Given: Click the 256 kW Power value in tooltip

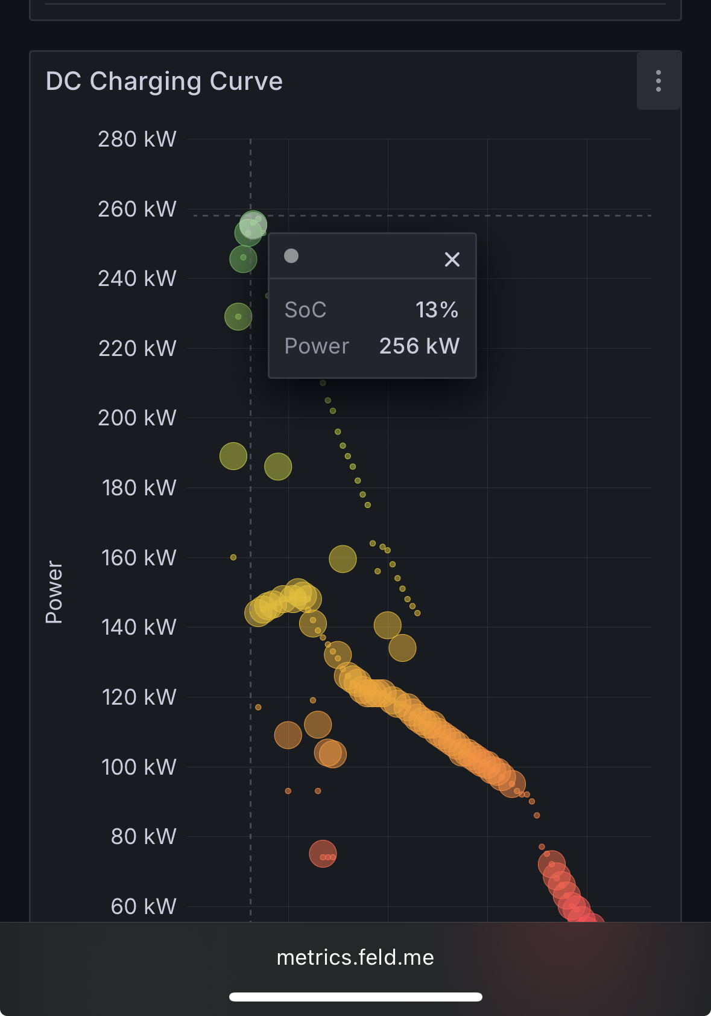Looking at the screenshot, I should coord(419,346).
